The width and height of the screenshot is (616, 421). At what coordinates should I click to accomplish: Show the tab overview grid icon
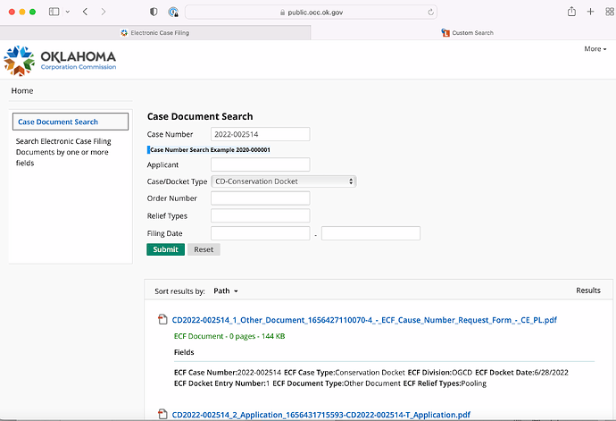610,12
